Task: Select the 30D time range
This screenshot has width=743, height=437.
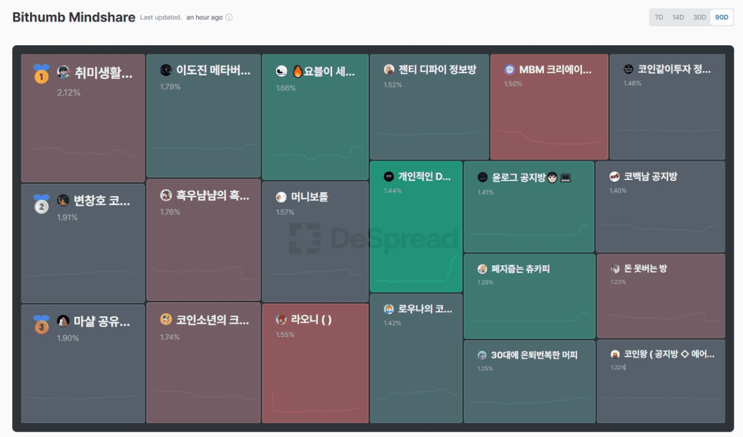Action: (x=699, y=17)
